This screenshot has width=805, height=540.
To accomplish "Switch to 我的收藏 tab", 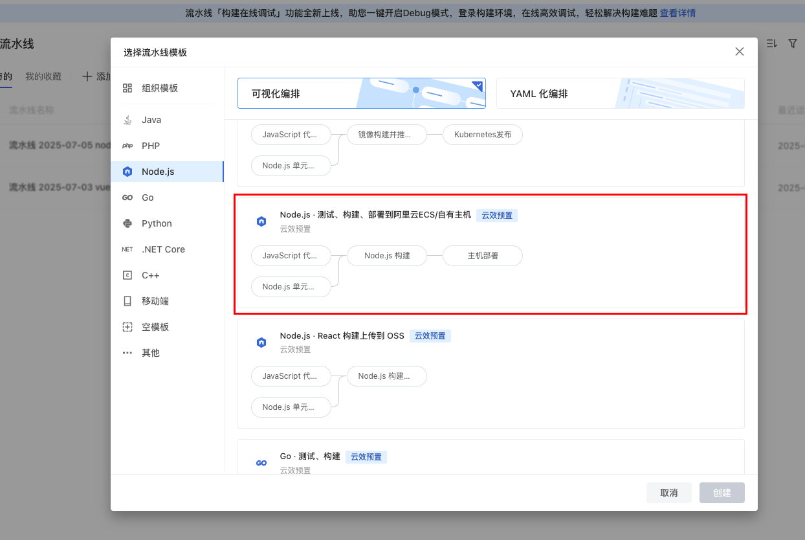I will tap(43, 76).
